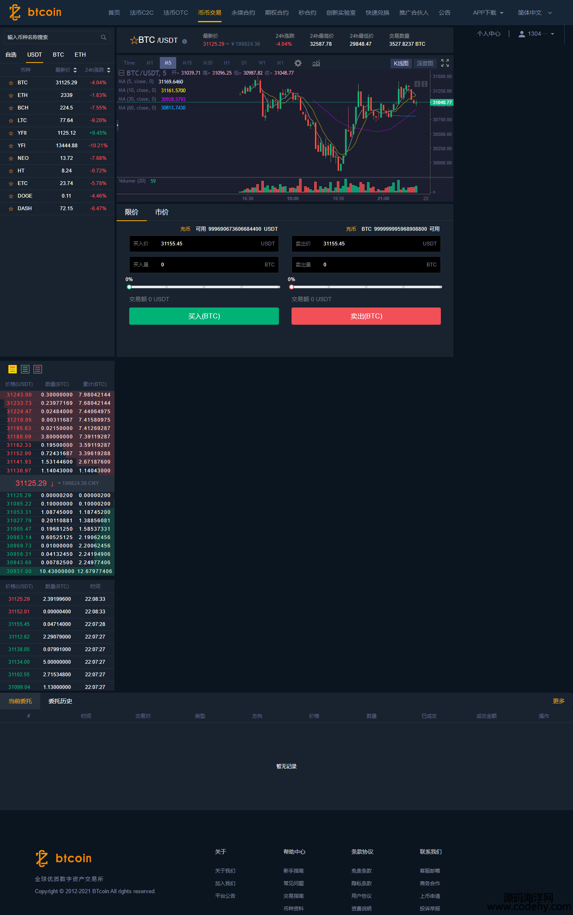
Task: Open 隐私条款 footer link
Action: pyautogui.click(x=362, y=884)
